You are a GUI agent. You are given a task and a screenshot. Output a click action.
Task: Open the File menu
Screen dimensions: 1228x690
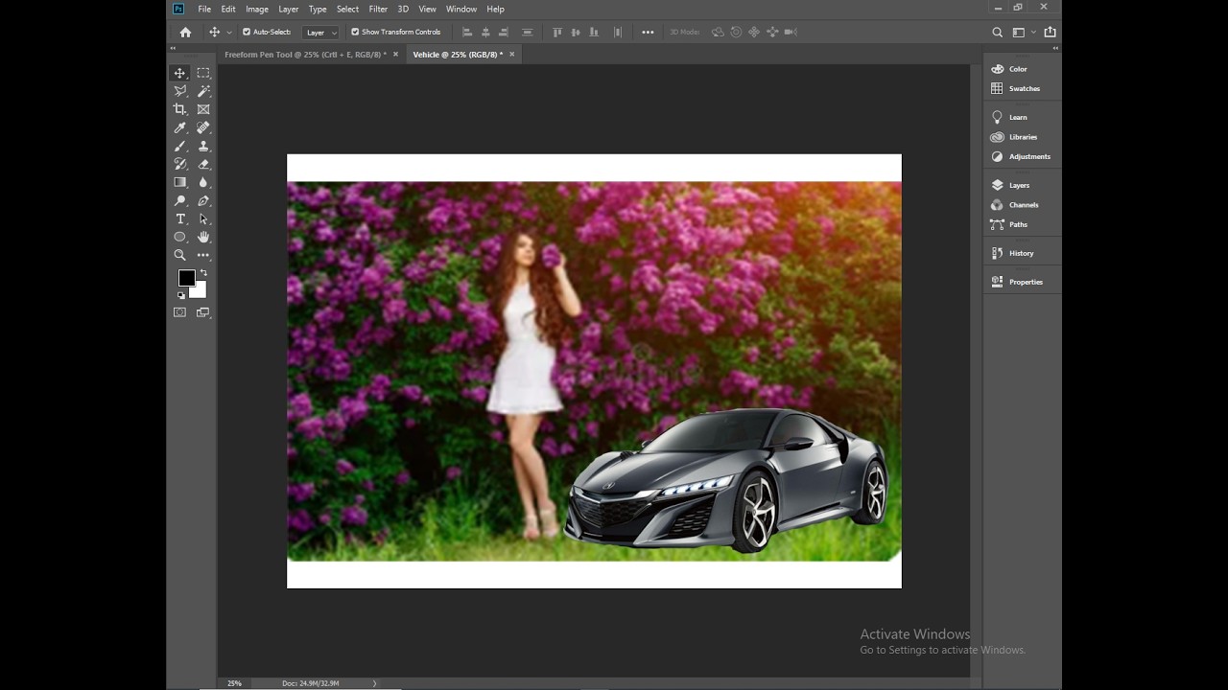(x=204, y=9)
